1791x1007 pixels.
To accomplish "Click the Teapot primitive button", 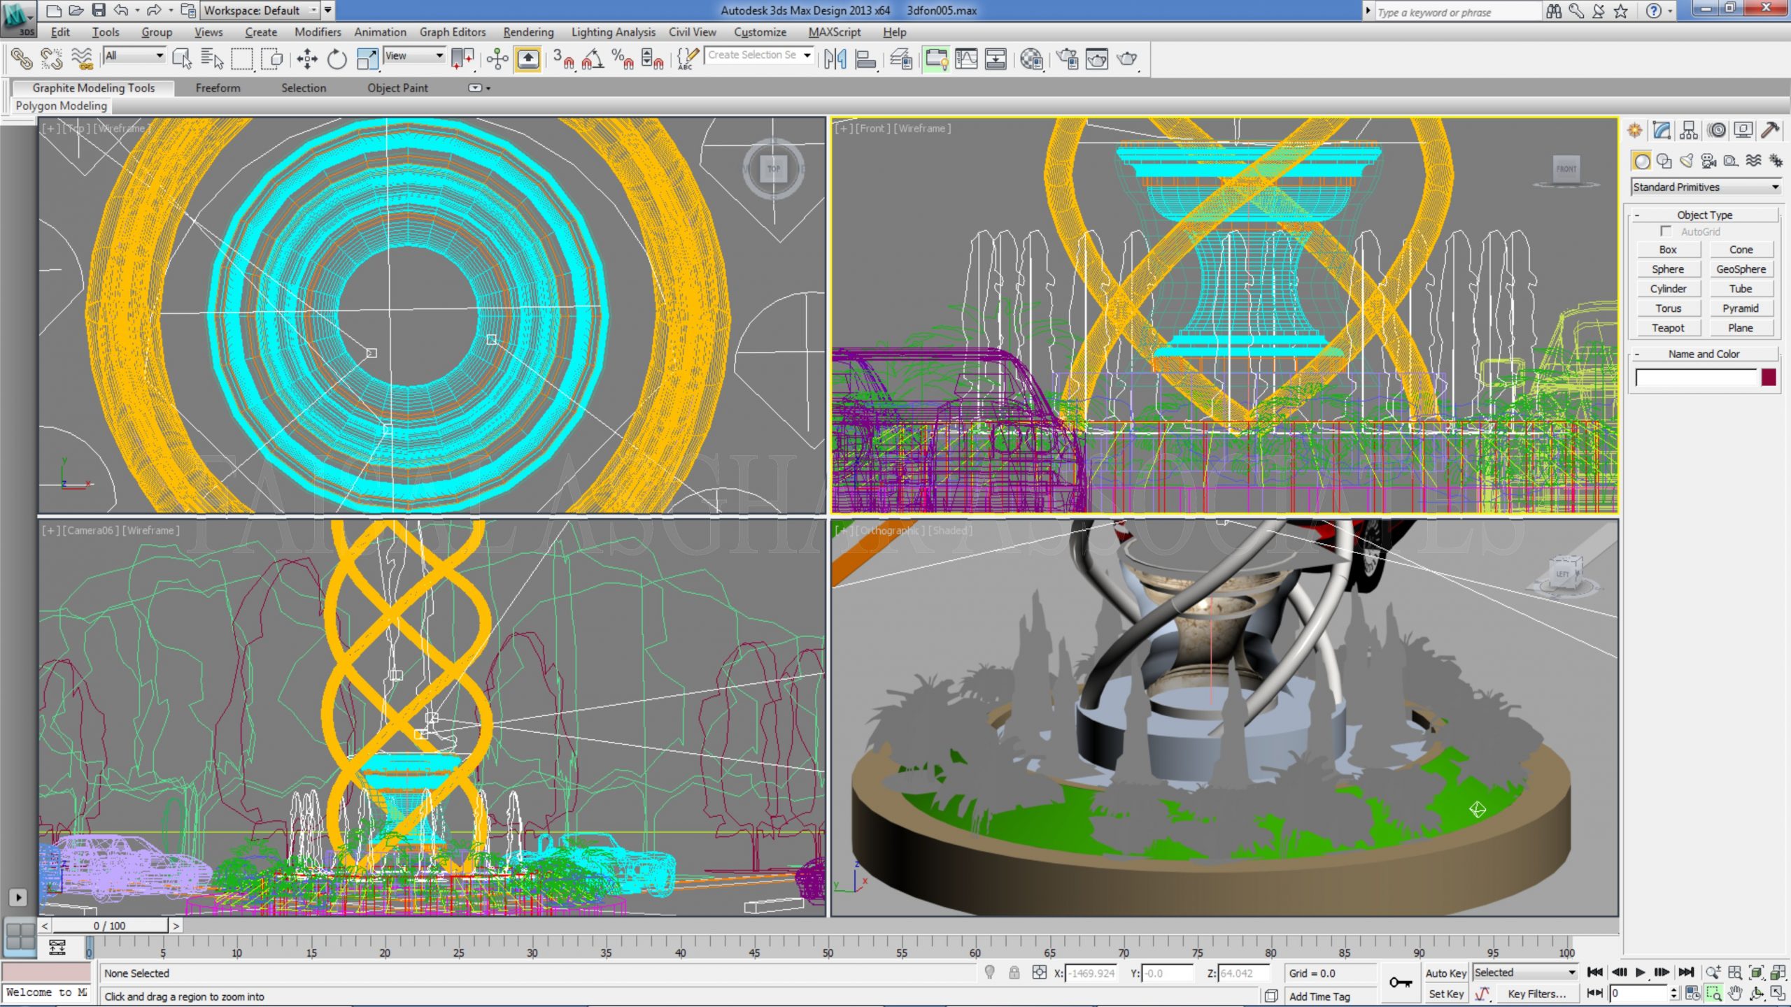I will 1668,328.
